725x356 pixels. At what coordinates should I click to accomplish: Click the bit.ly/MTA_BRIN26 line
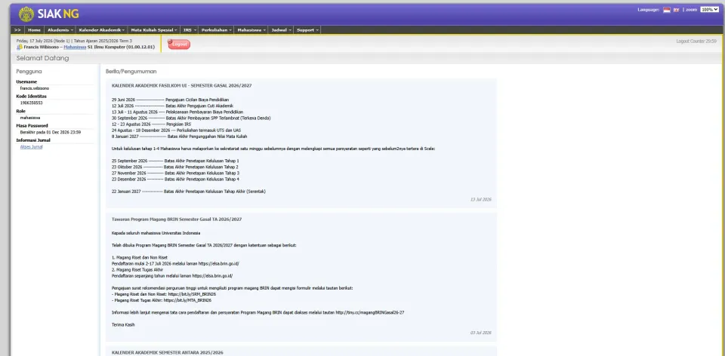(162, 300)
